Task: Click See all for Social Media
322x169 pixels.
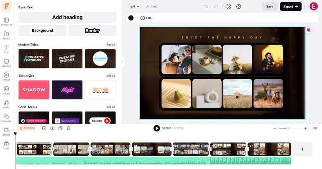Action: (x=111, y=107)
